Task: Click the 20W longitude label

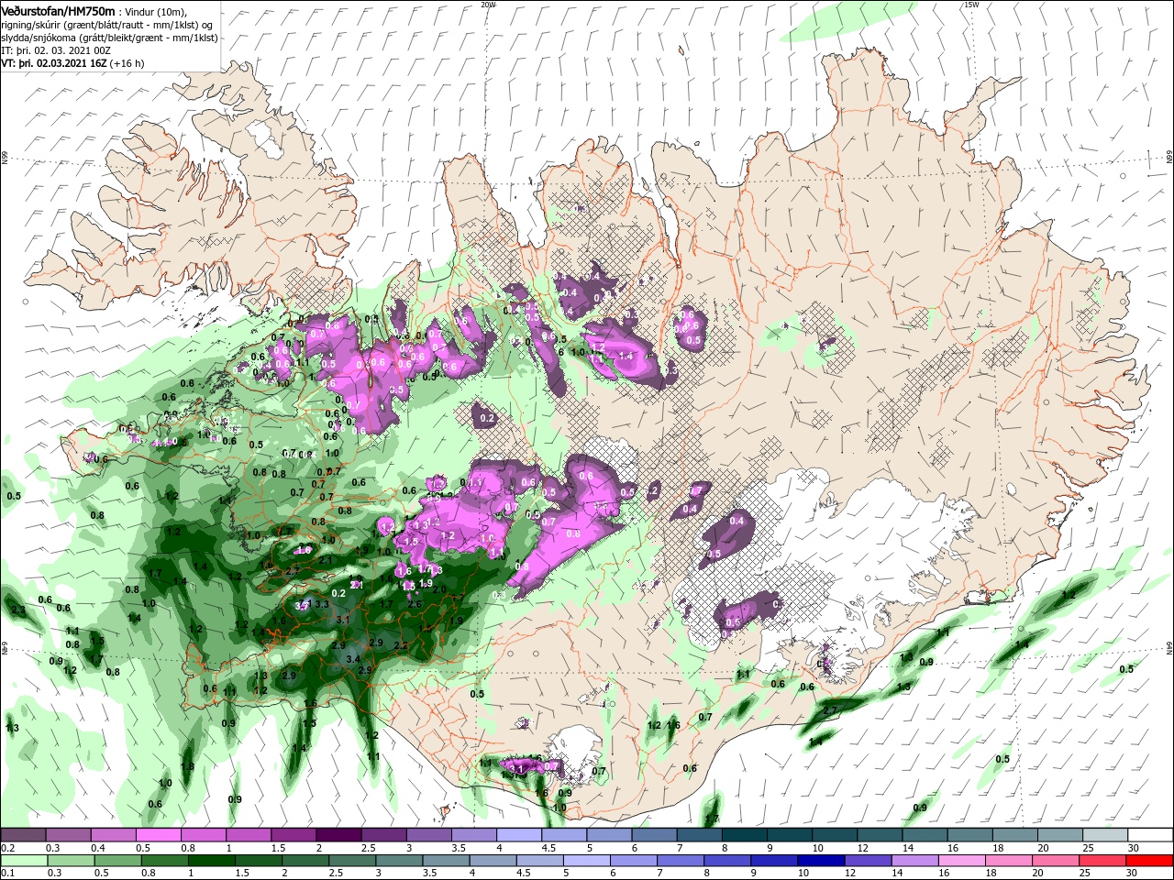Action: [488, 5]
